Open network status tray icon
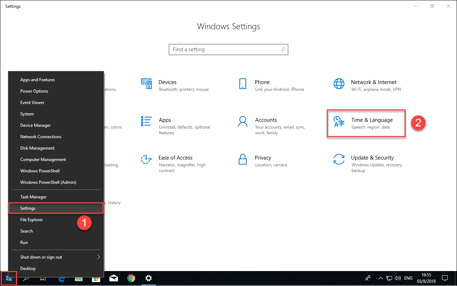 390,278
